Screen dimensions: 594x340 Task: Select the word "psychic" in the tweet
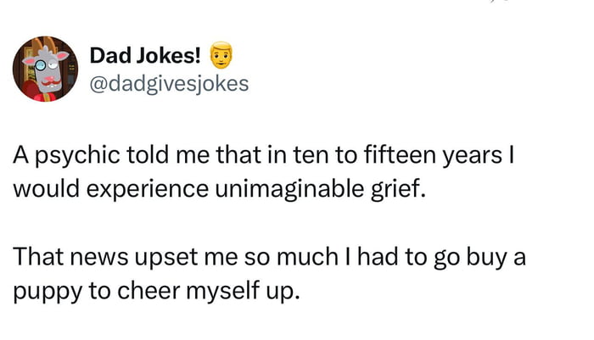point(78,156)
